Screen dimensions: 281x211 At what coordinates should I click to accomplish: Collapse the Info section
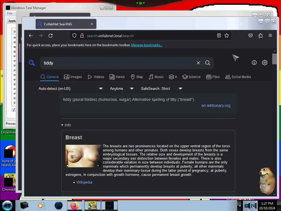coord(66,125)
